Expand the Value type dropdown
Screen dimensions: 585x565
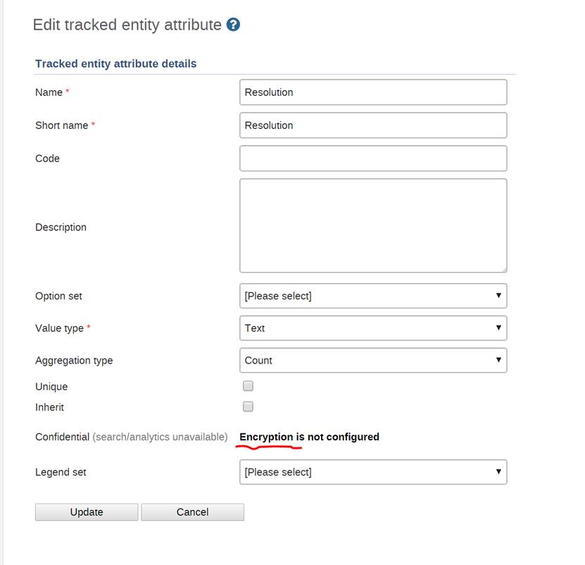point(372,328)
